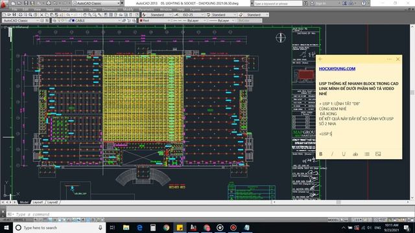The width and height of the screenshot is (415, 233).
Task: Click Plot in the Quick Access toolbar
Action: pos(49,3)
